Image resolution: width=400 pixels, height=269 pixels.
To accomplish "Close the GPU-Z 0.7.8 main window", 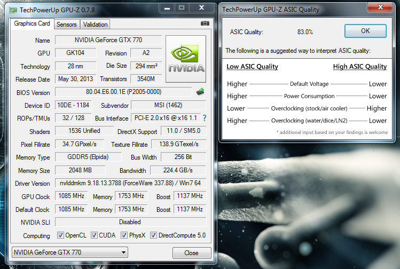I will 201,8.
